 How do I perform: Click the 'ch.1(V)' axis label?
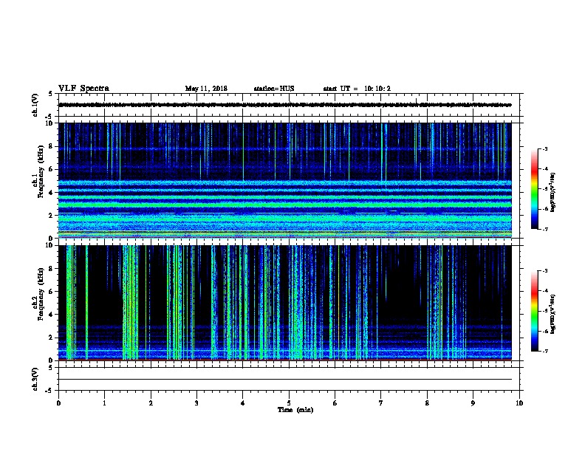point(35,105)
